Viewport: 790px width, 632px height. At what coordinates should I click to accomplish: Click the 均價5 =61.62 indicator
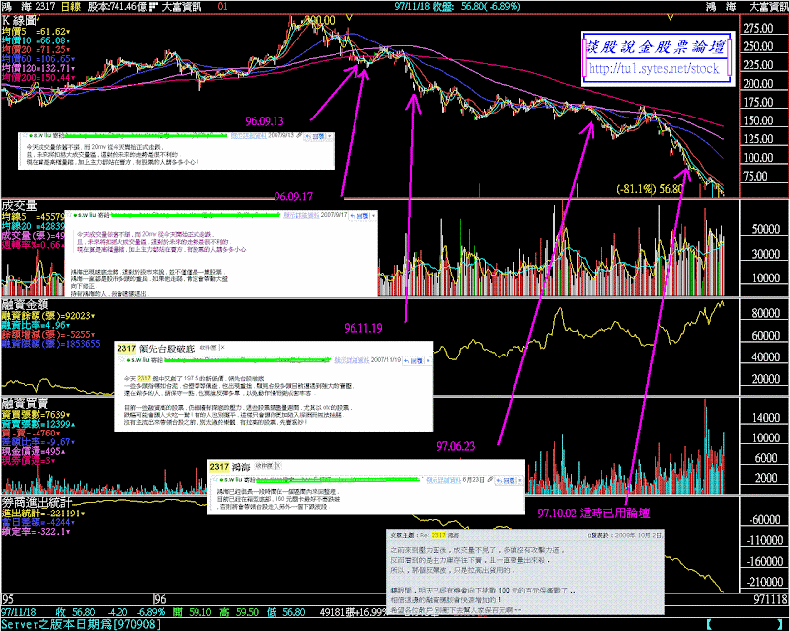[36, 32]
